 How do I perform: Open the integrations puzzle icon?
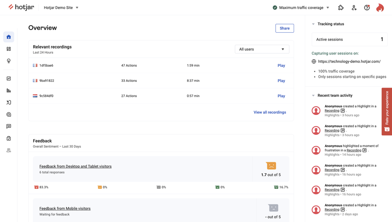pyautogui.click(x=341, y=8)
